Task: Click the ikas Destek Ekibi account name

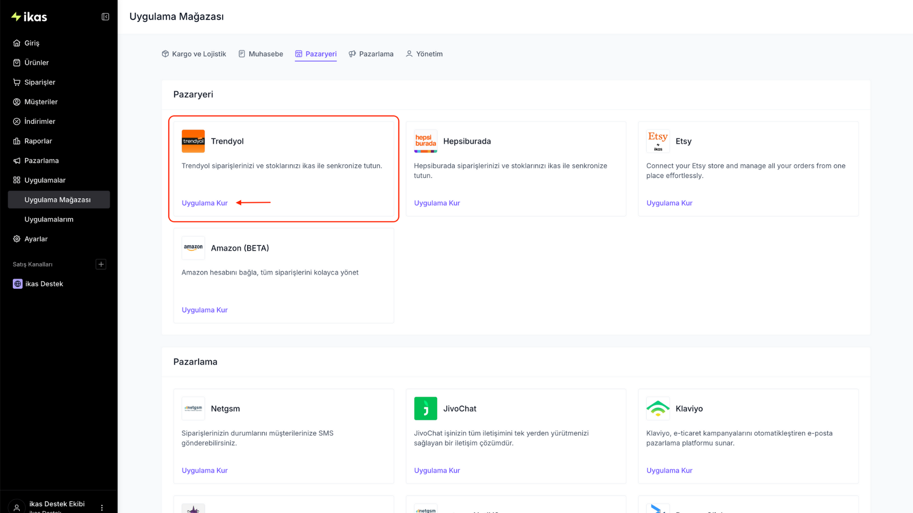Action: [x=57, y=504]
